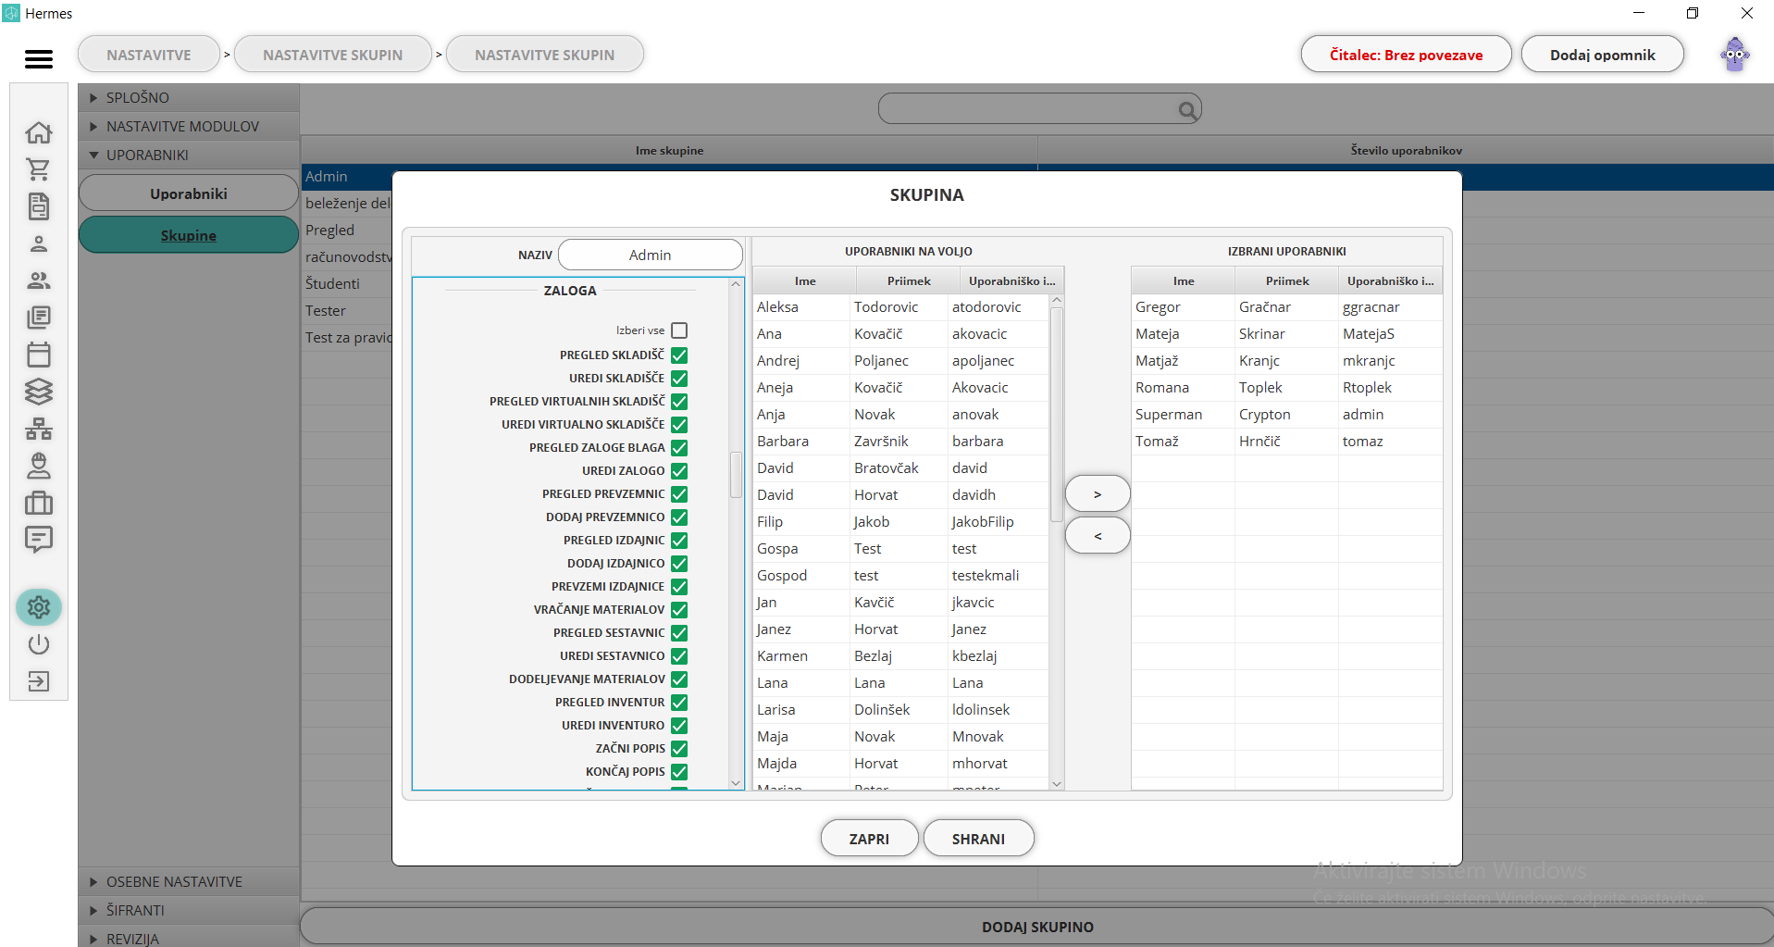Image resolution: width=1774 pixels, height=947 pixels.
Task: Open the chat message icon in sidebar
Action: click(x=39, y=540)
